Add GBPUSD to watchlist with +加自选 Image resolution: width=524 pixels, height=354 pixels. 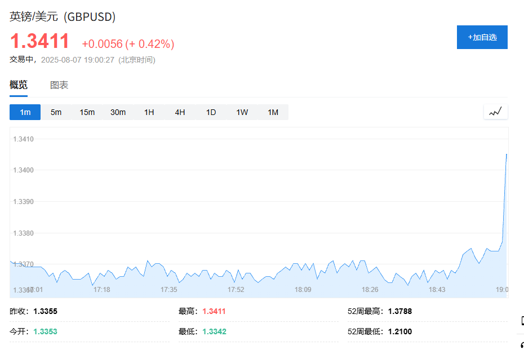[x=482, y=37]
